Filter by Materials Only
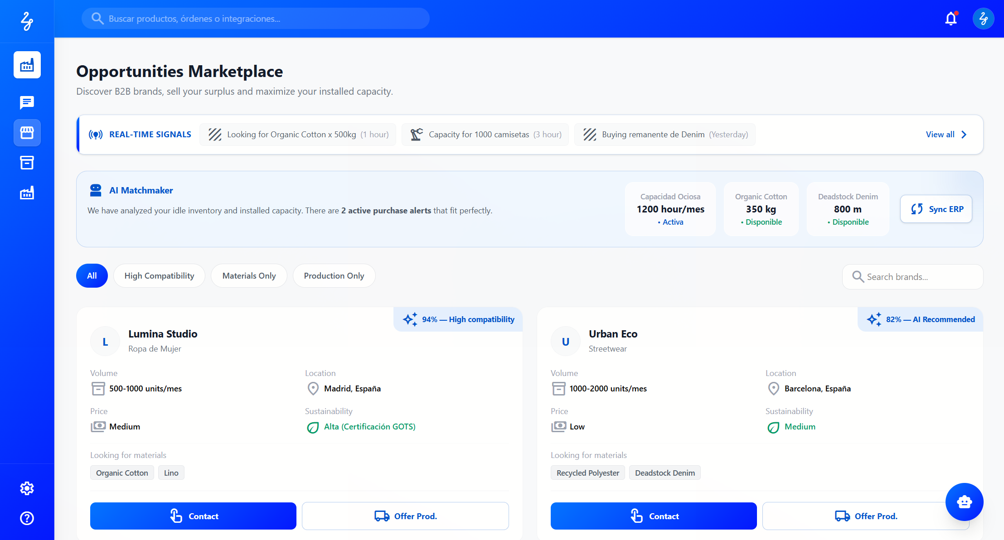1004x540 pixels. [249, 276]
